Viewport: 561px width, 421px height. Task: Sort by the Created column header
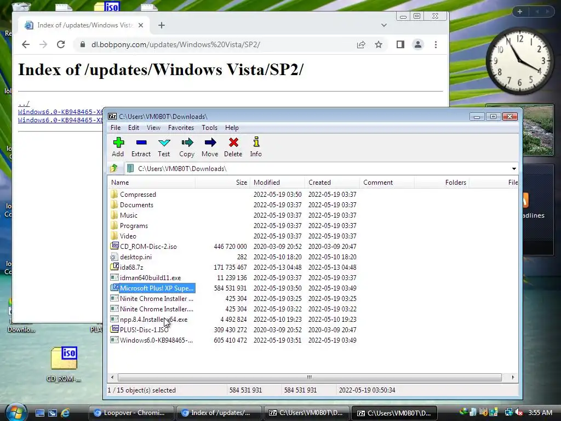[332, 182]
